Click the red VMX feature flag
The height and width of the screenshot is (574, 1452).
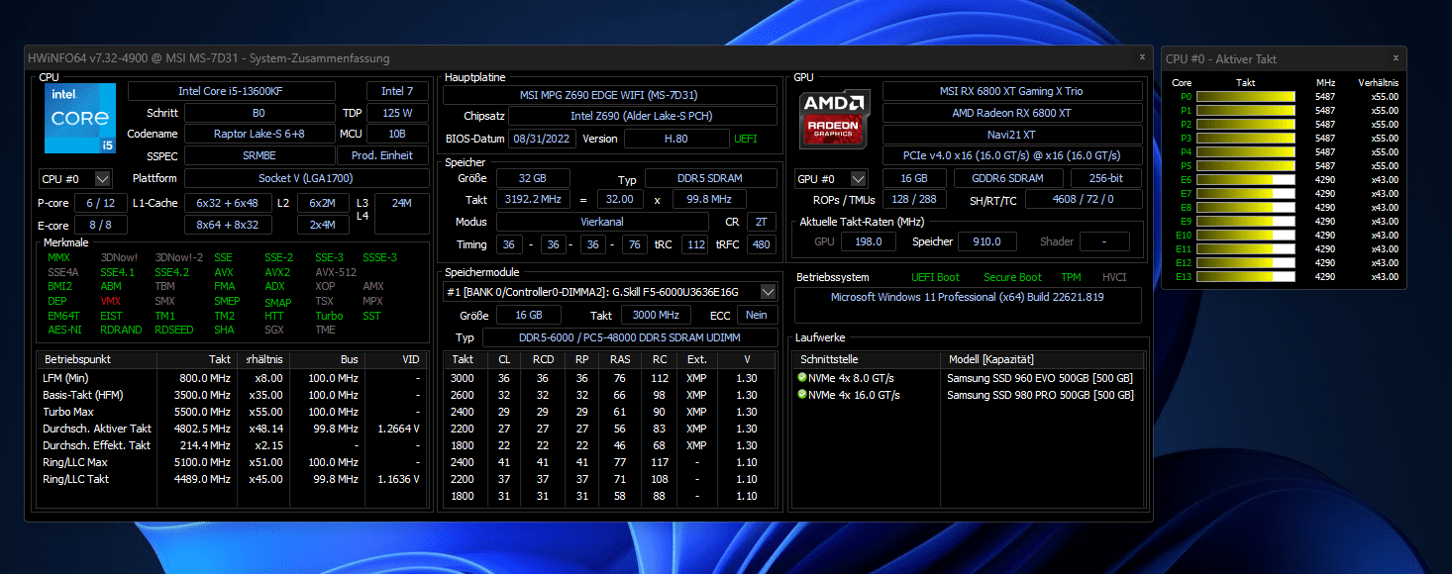[110, 301]
